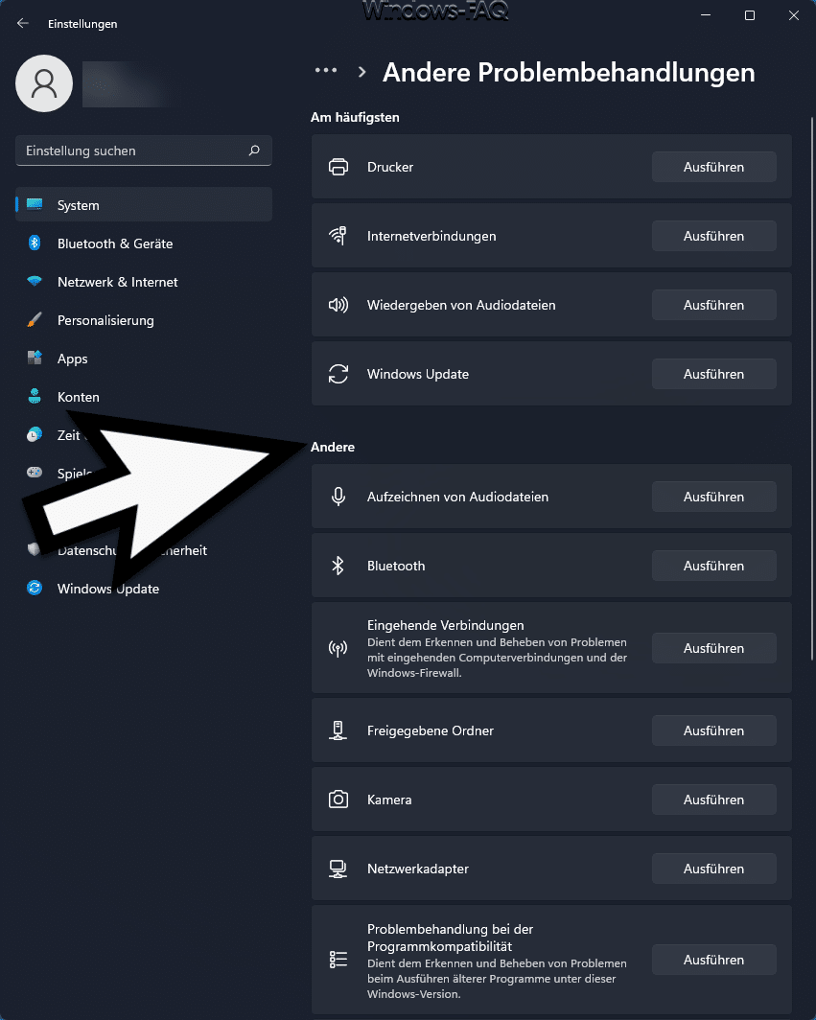This screenshot has height=1020, width=816.
Task: Run the Internetverbindungen troubleshooter
Action: click(x=713, y=236)
